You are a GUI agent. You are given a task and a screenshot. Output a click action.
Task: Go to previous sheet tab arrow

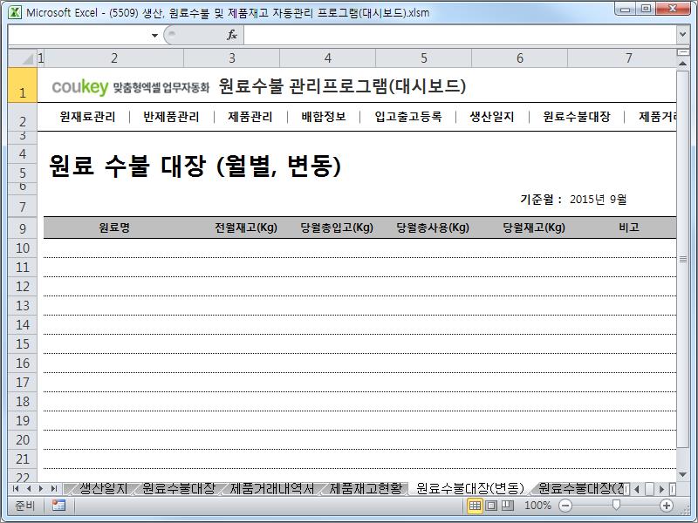[x=29, y=489]
